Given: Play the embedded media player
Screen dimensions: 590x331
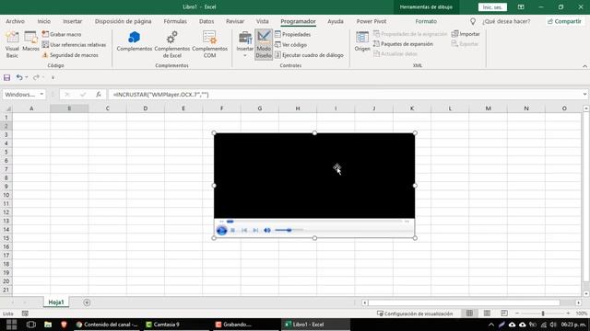Looking at the screenshot, I should point(221,230).
